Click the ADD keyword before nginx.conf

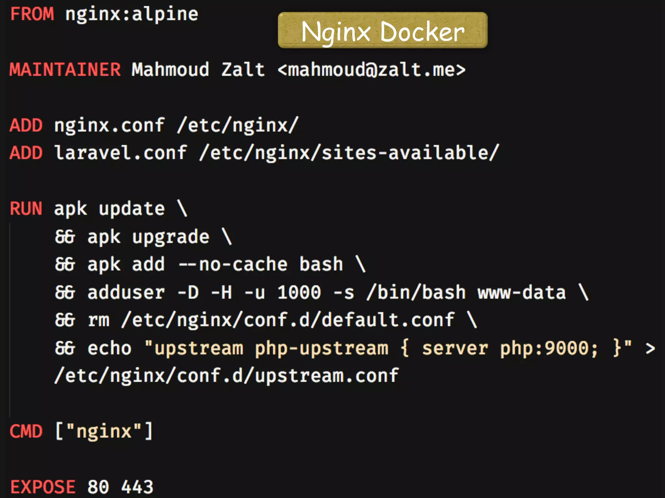pos(26,125)
